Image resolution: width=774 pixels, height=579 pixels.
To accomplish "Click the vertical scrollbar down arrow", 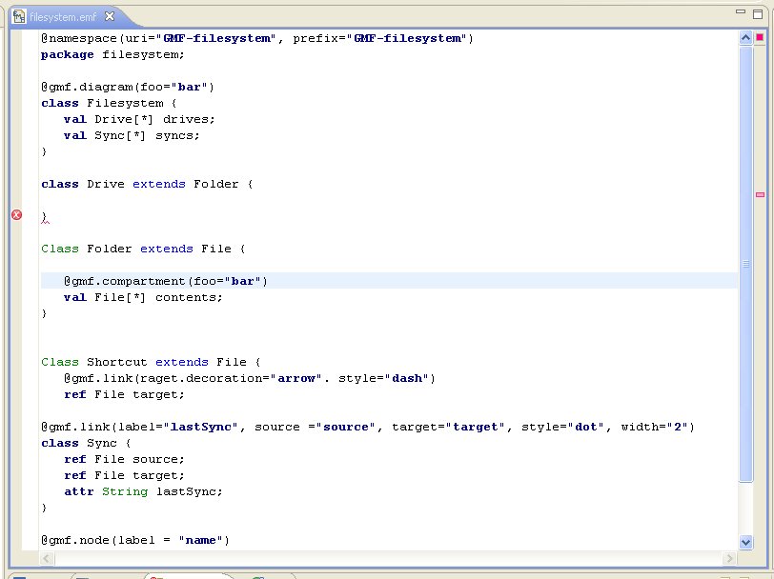I will click(x=745, y=543).
